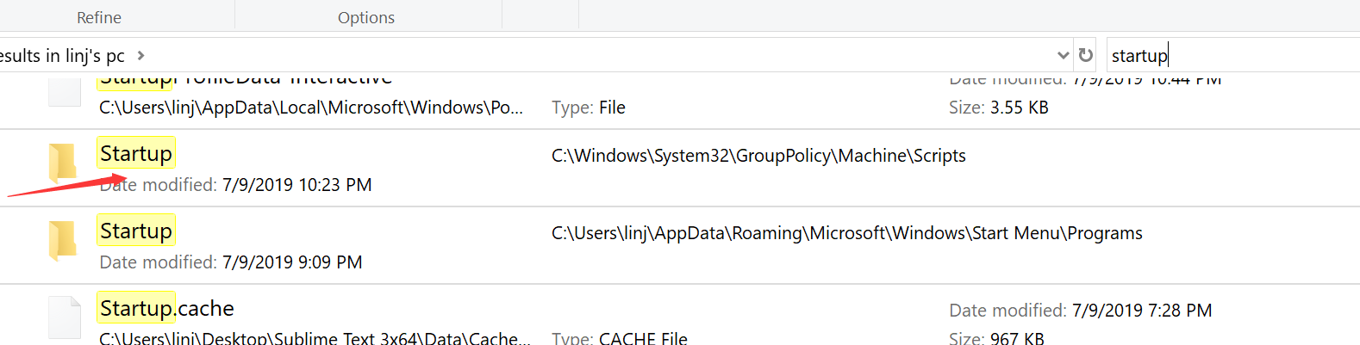Open the address bar history dropdown arrow
Screen dimensions: 1360x345
1063,55
